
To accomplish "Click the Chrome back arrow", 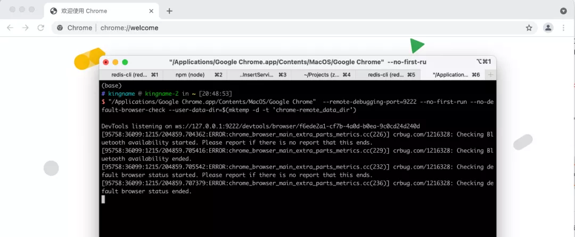I will click(10, 28).
